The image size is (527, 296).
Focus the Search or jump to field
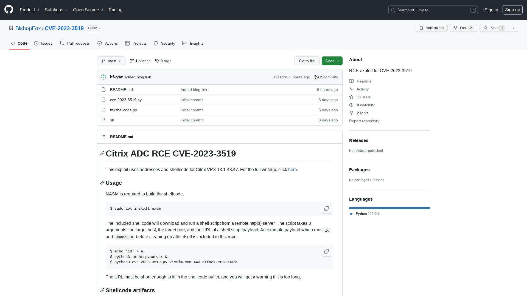433,10
